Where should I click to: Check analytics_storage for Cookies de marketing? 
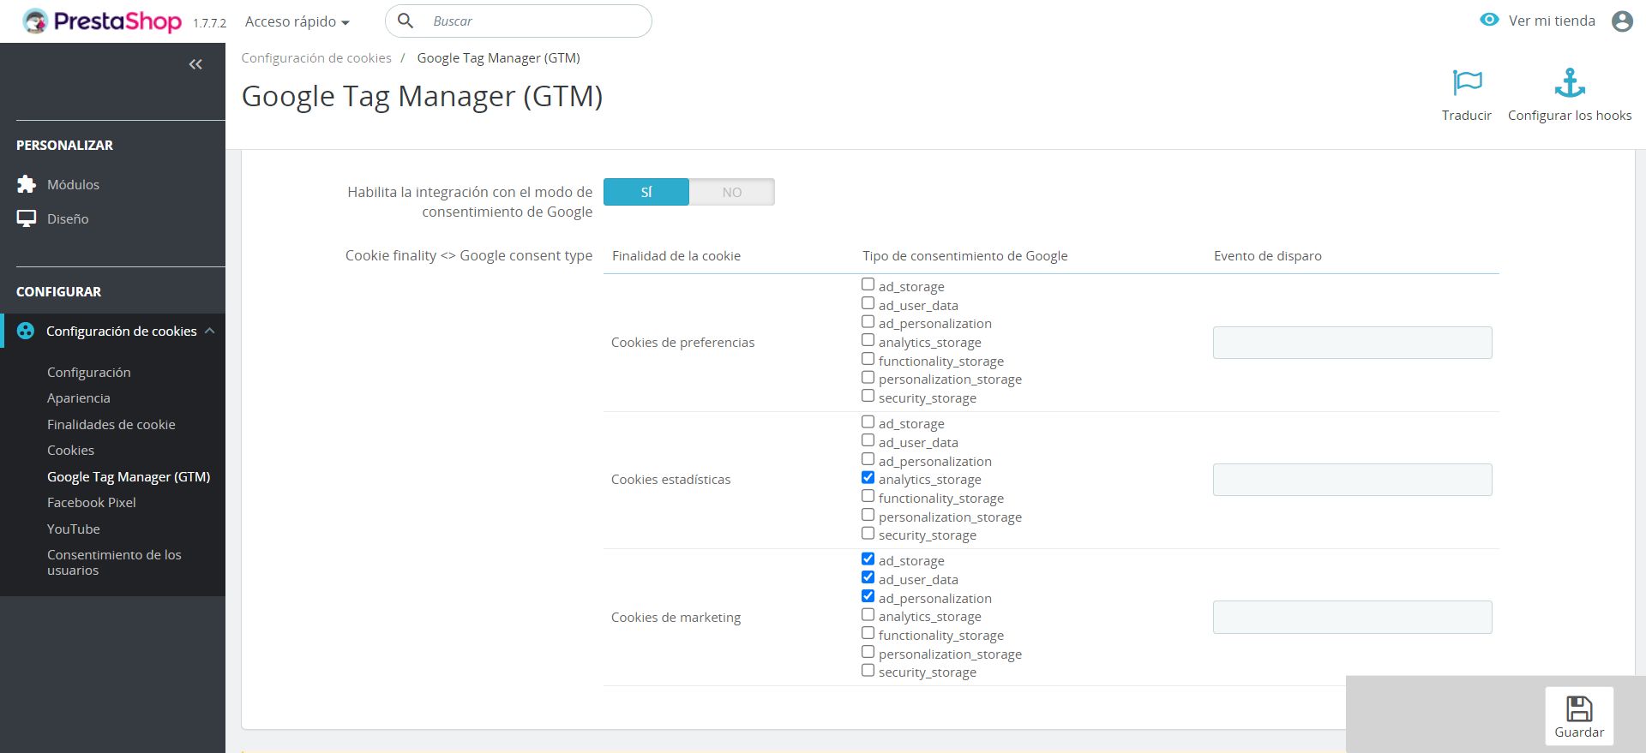868,614
